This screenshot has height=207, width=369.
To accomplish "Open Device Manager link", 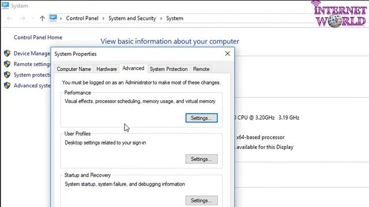I will coord(32,53).
